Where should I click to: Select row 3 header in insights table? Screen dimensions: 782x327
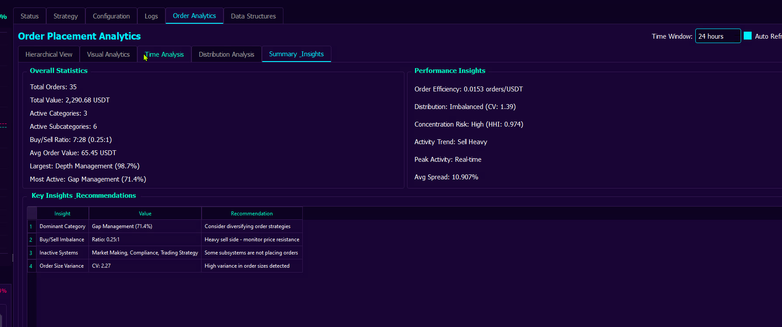[31, 253]
